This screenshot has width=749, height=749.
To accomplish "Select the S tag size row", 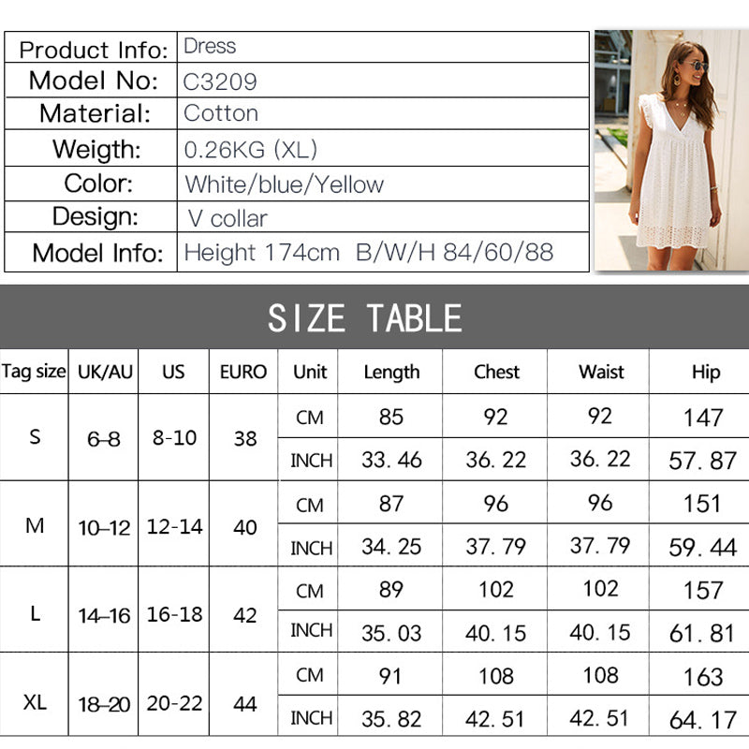I will (35, 437).
